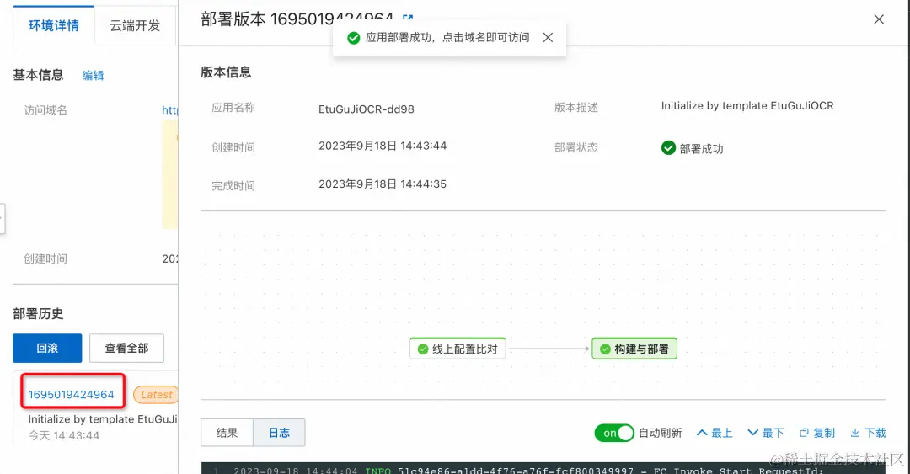910x474 pixels.
Task: Click the 编辑 link beside 基本信息
Action: pyautogui.click(x=93, y=76)
